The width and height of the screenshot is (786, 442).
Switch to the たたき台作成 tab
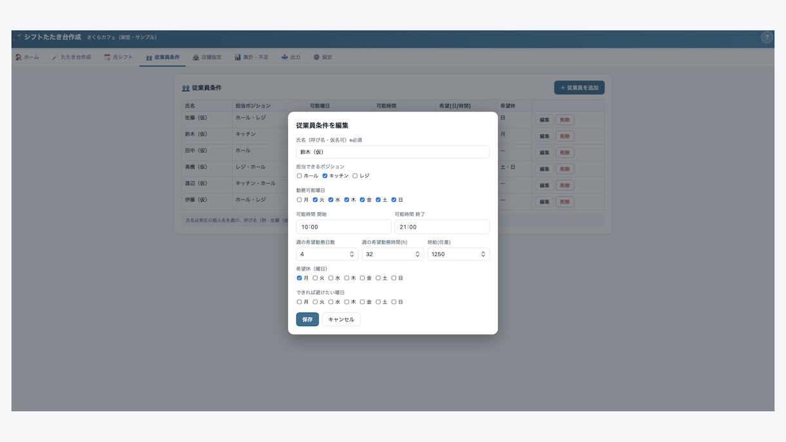coord(72,57)
